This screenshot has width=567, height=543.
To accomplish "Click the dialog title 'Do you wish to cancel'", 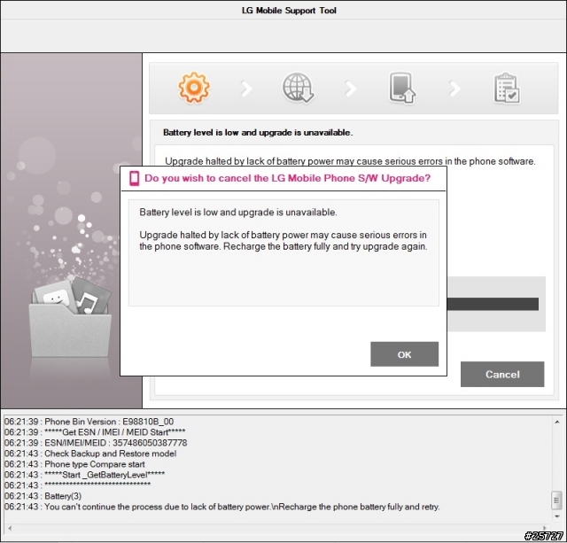I will click(287, 178).
